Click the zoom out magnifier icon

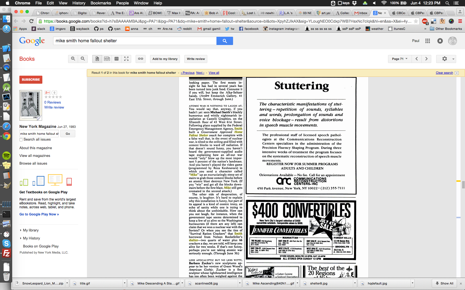tap(83, 59)
